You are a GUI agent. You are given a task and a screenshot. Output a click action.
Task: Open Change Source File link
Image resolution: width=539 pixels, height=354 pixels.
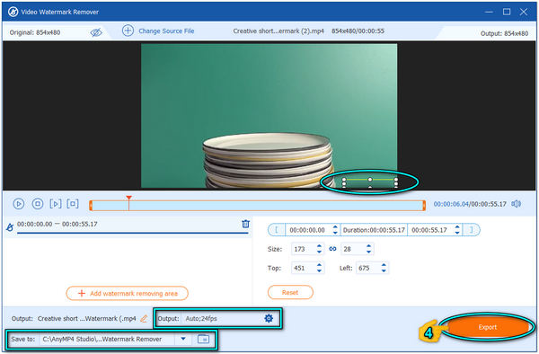pyautogui.click(x=166, y=31)
